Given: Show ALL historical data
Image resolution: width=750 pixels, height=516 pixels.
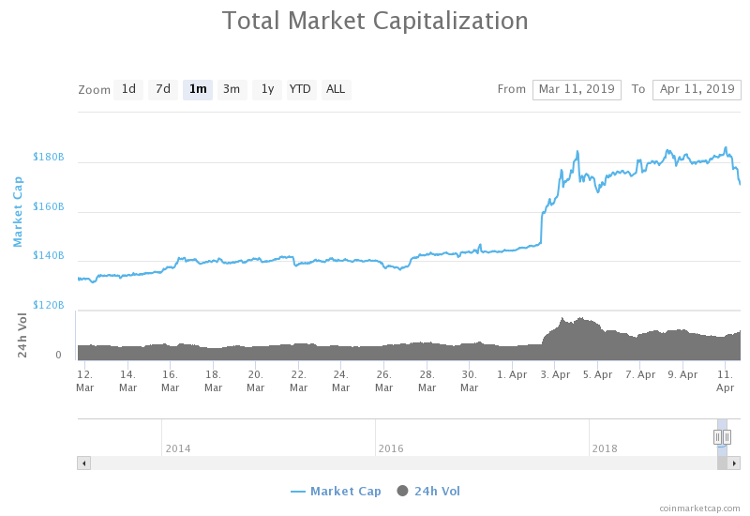Looking at the screenshot, I should (x=336, y=89).
